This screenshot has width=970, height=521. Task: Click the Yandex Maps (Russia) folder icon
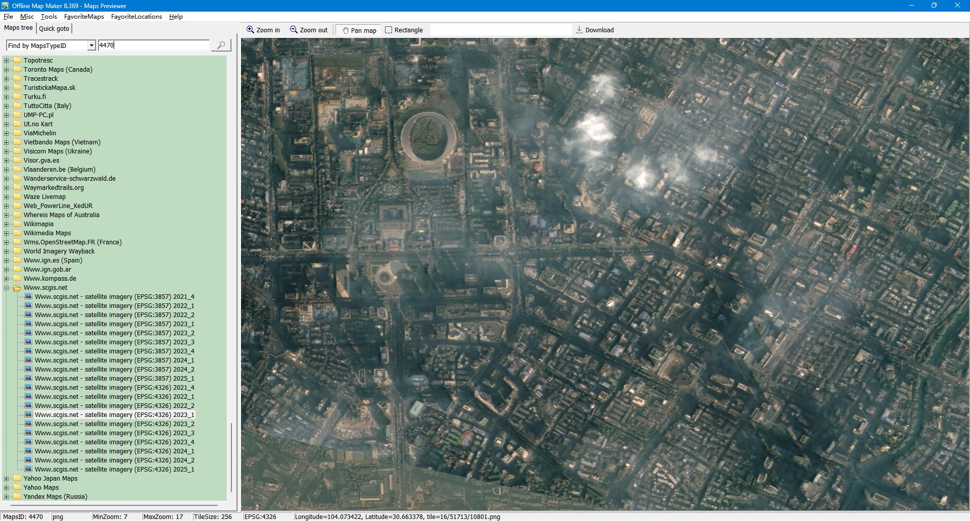point(17,496)
